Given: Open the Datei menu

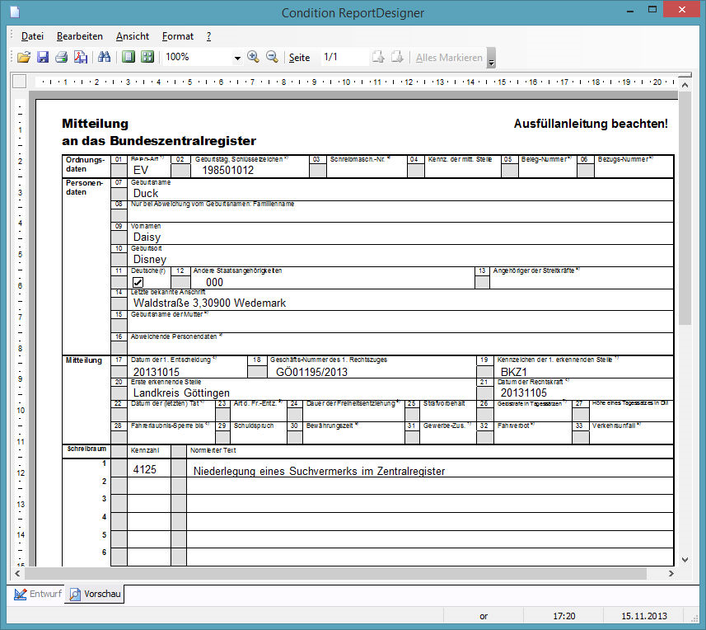Looking at the screenshot, I should [x=33, y=36].
